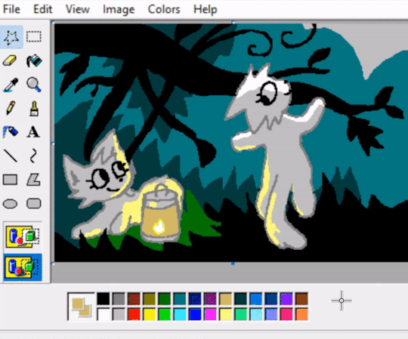Pick the pure blue swatch
408x339 pixels.
pos(195,314)
